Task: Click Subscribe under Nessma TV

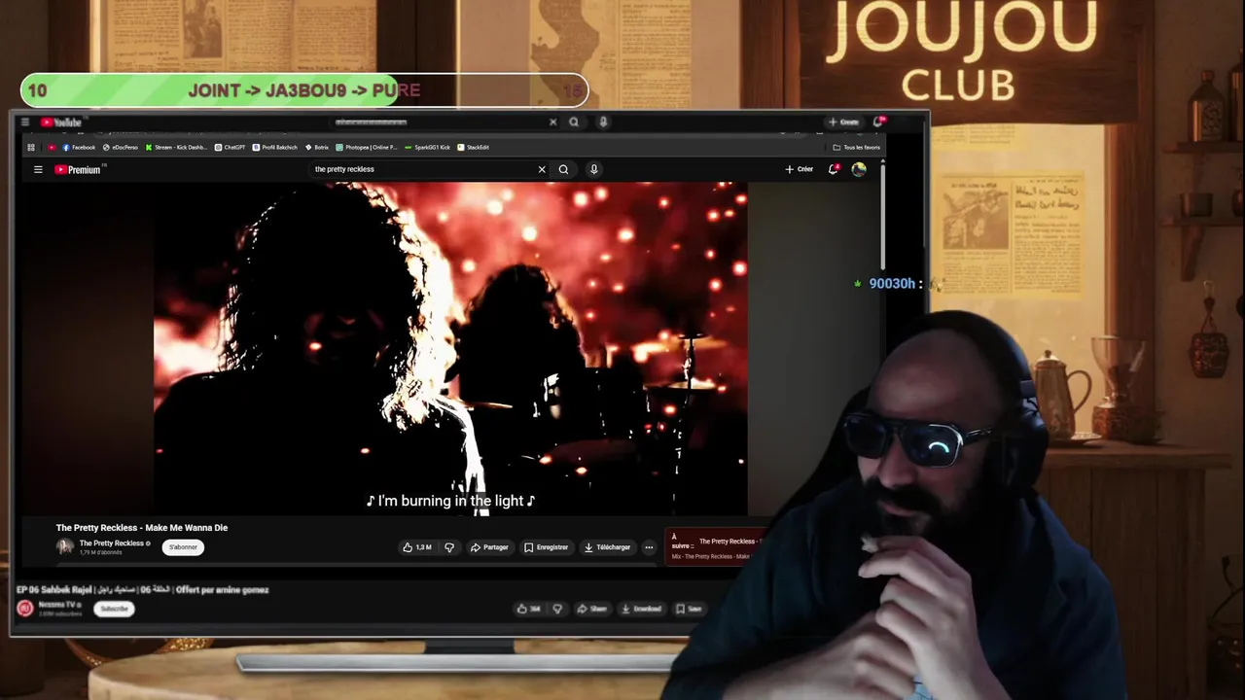Action: tap(114, 609)
